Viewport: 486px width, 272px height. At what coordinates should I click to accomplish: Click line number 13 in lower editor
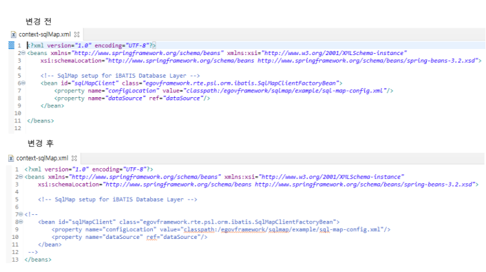15,260
